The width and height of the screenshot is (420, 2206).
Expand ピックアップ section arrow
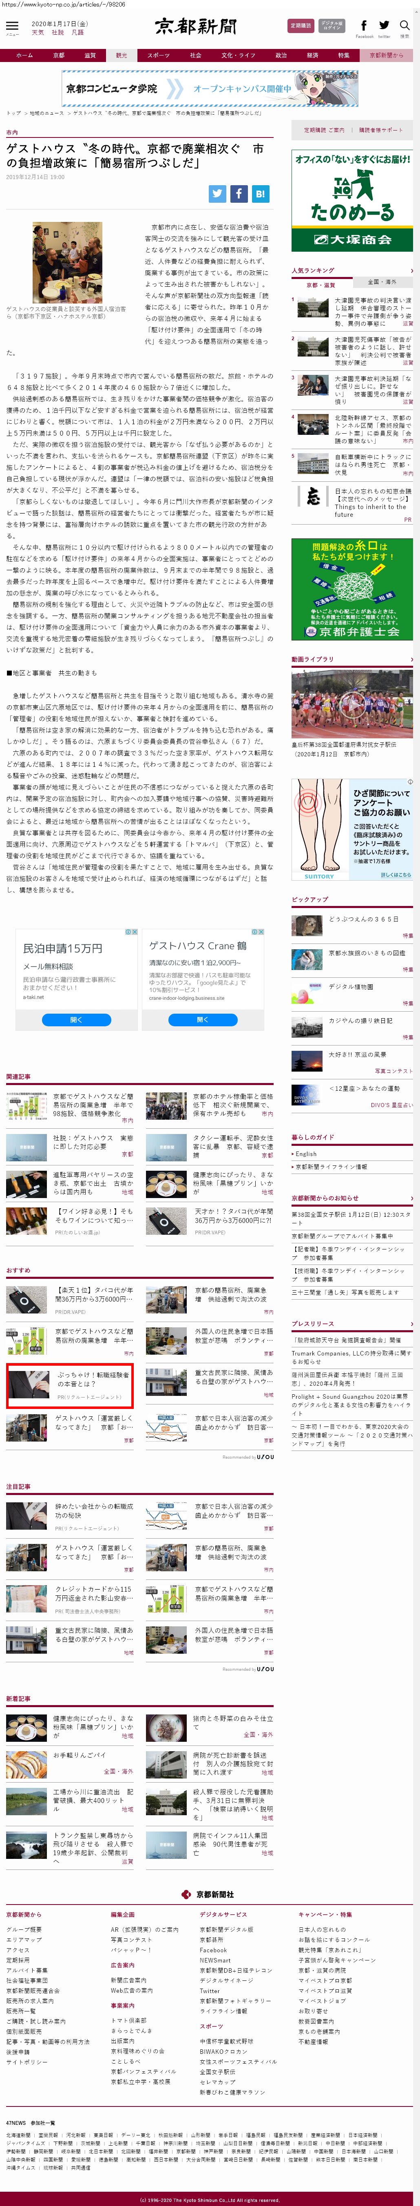click(x=411, y=899)
